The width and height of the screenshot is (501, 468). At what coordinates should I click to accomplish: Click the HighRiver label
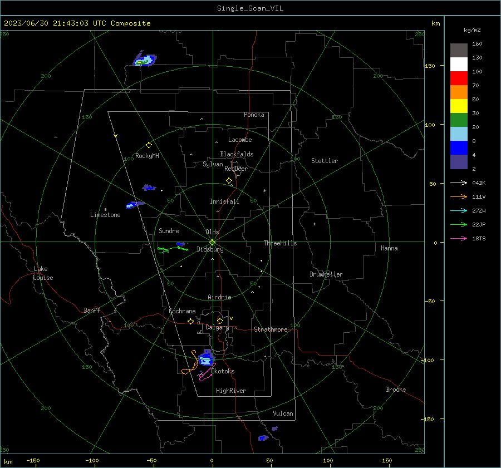click(231, 391)
